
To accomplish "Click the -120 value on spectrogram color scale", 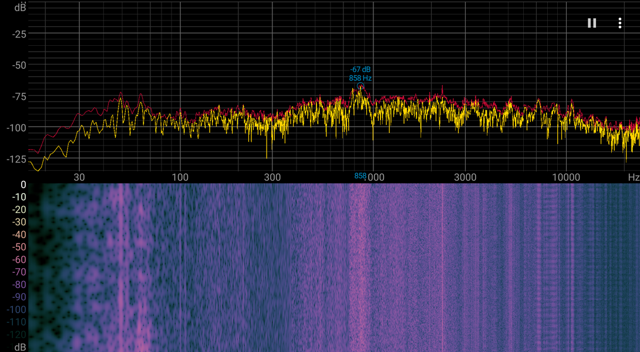I will coord(16,334).
